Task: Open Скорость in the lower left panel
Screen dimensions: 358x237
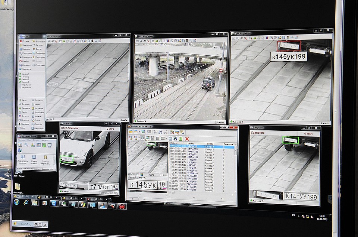Action: 24,120
